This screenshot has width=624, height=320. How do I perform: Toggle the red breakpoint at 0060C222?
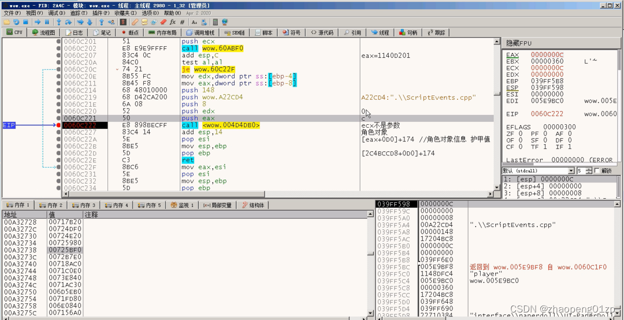(58, 125)
